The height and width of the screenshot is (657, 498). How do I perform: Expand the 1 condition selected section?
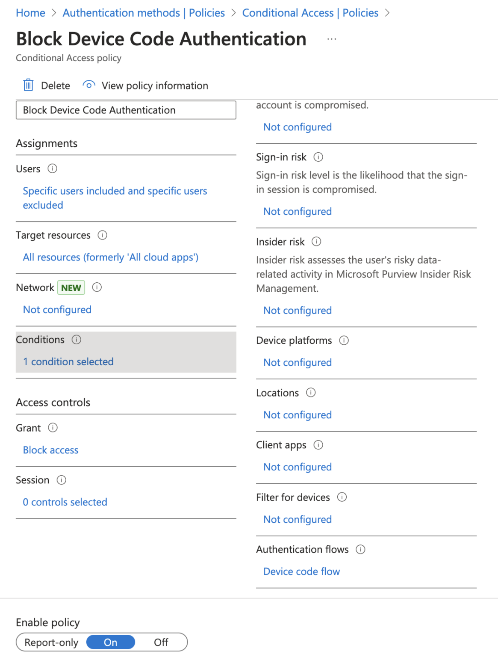[x=68, y=361]
